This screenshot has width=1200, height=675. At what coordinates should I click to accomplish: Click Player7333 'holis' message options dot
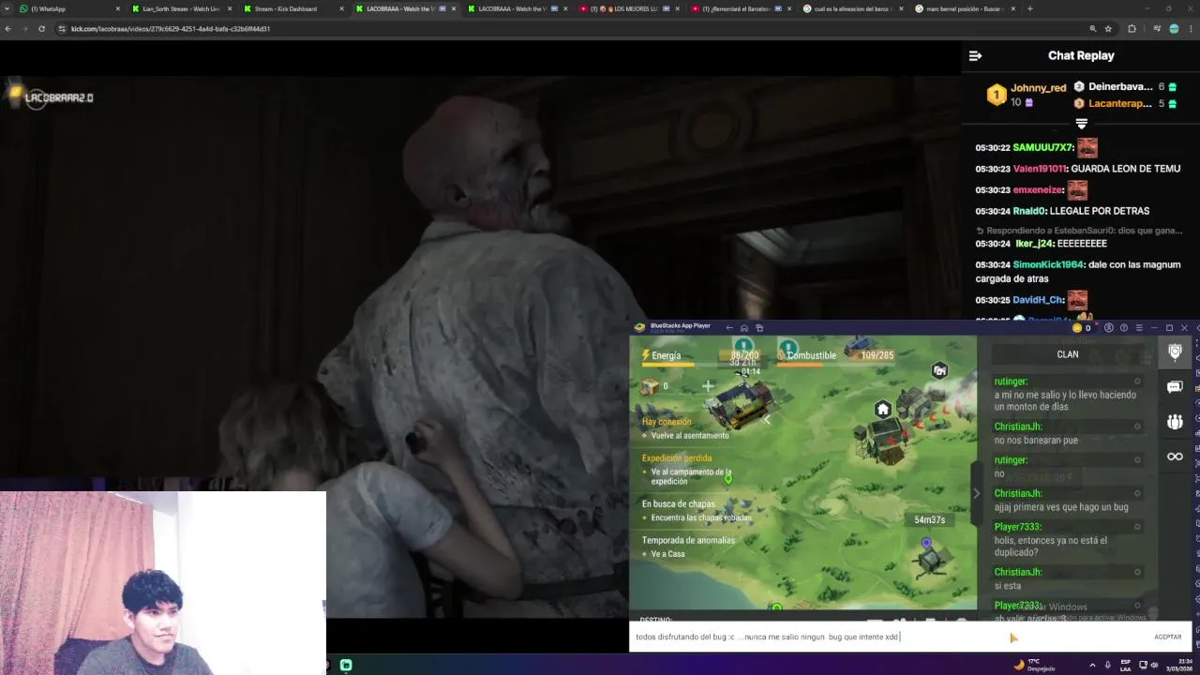coord(1137,527)
